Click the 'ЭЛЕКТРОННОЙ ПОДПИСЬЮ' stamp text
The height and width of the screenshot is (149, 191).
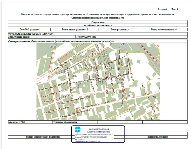click(98, 132)
